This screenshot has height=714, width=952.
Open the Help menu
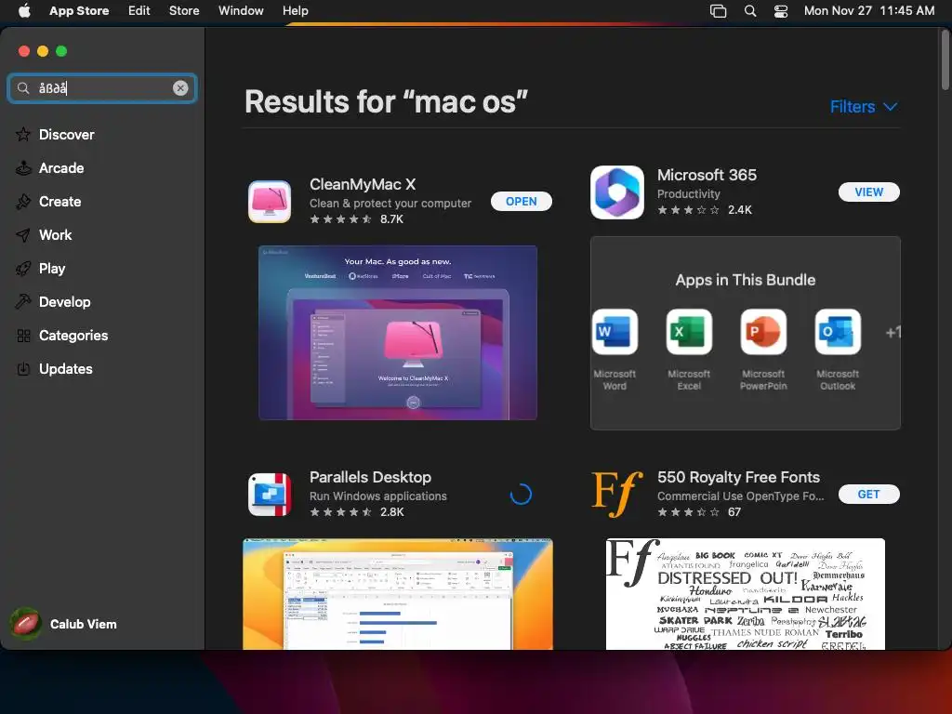(295, 11)
